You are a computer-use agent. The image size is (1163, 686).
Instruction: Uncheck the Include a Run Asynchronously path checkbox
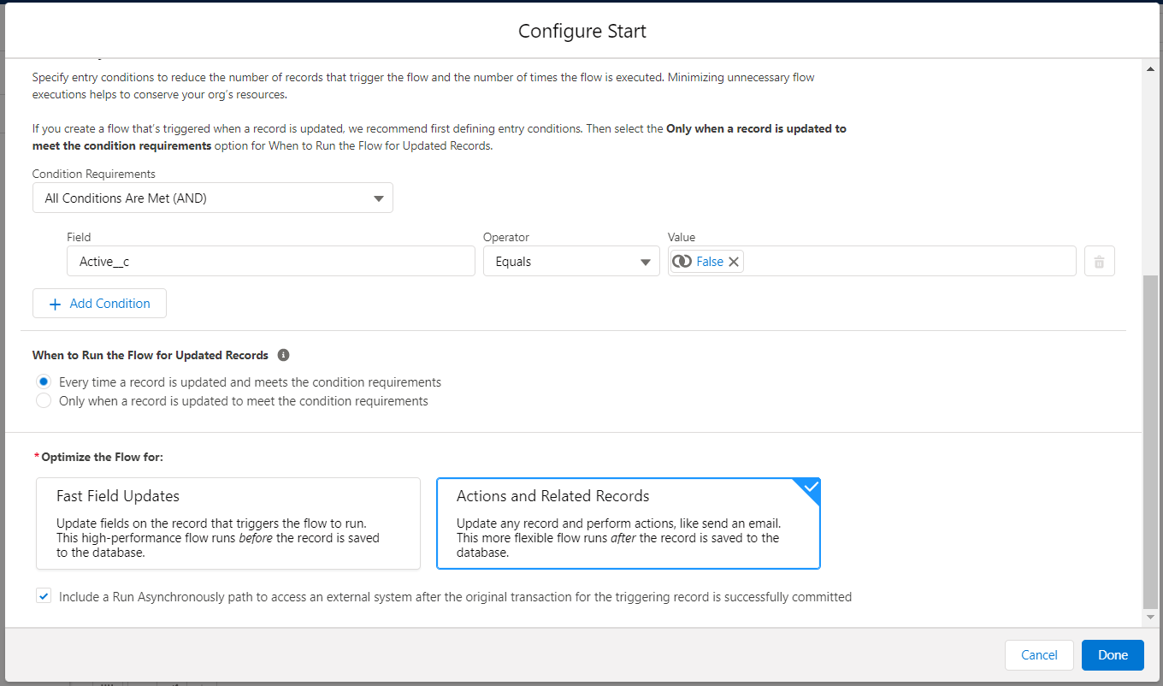(44, 595)
